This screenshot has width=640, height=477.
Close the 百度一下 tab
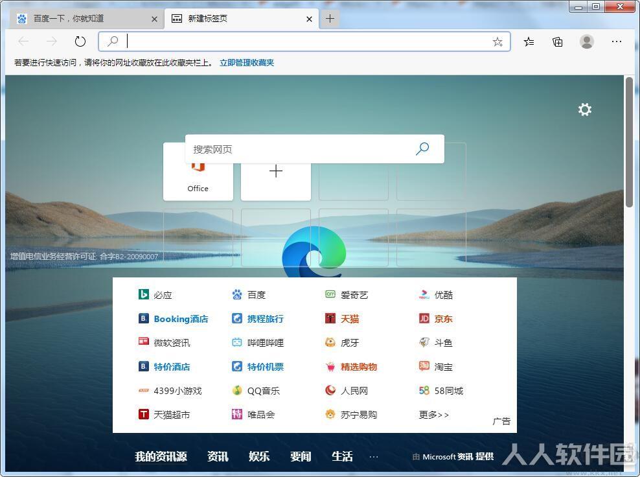[154, 19]
